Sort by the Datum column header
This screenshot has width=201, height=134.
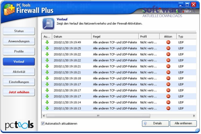(72, 36)
